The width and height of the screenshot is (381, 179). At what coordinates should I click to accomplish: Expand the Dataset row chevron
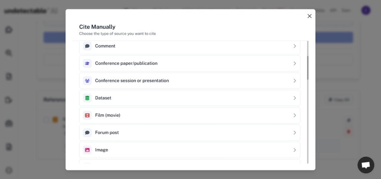[294, 98]
